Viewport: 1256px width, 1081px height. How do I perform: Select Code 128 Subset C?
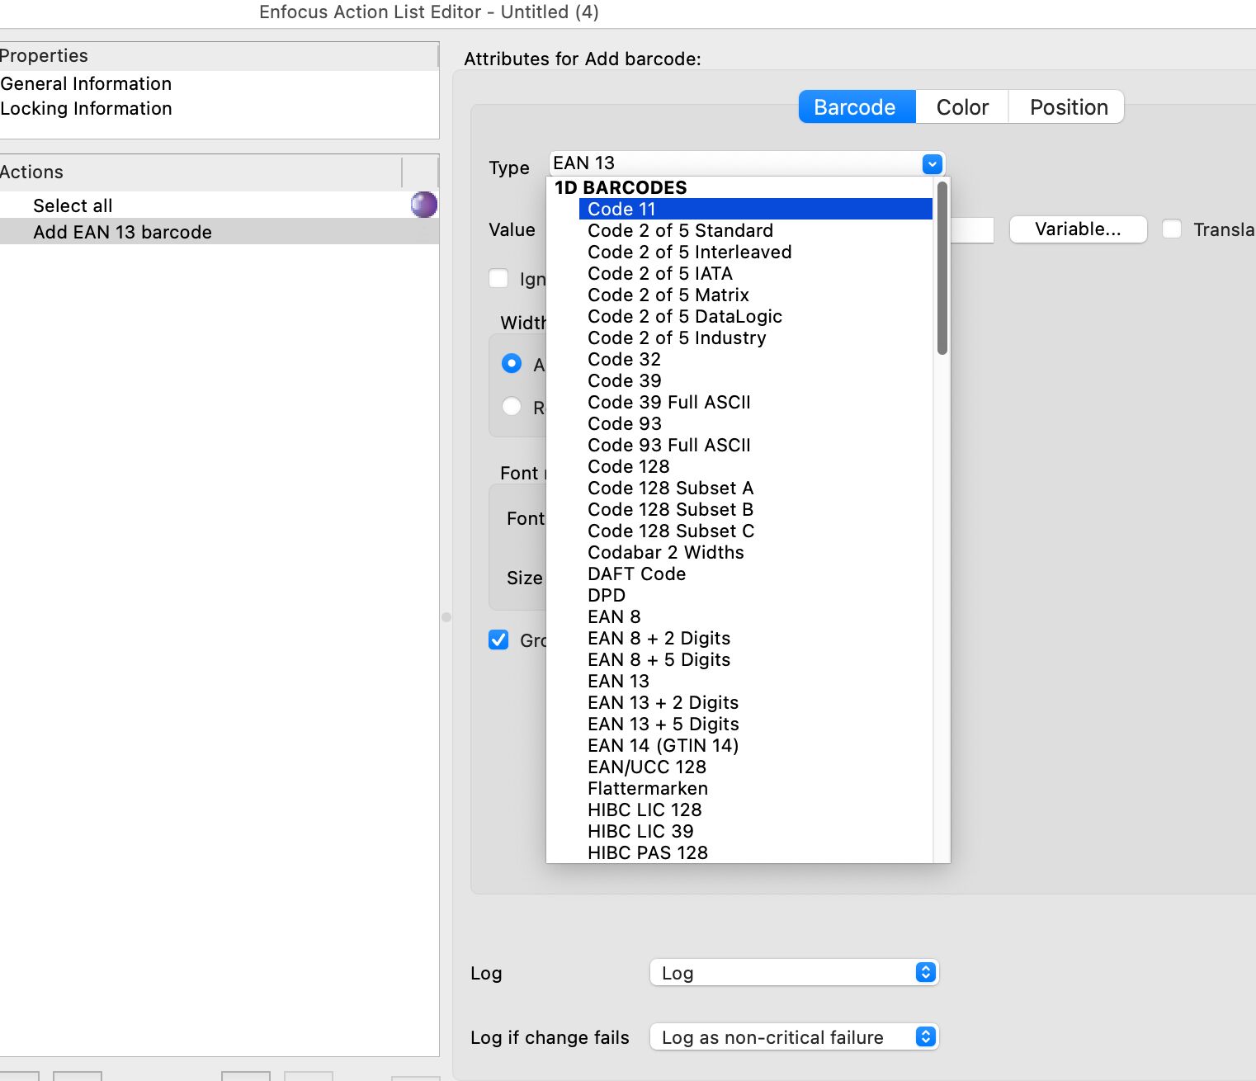[x=670, y=531]
